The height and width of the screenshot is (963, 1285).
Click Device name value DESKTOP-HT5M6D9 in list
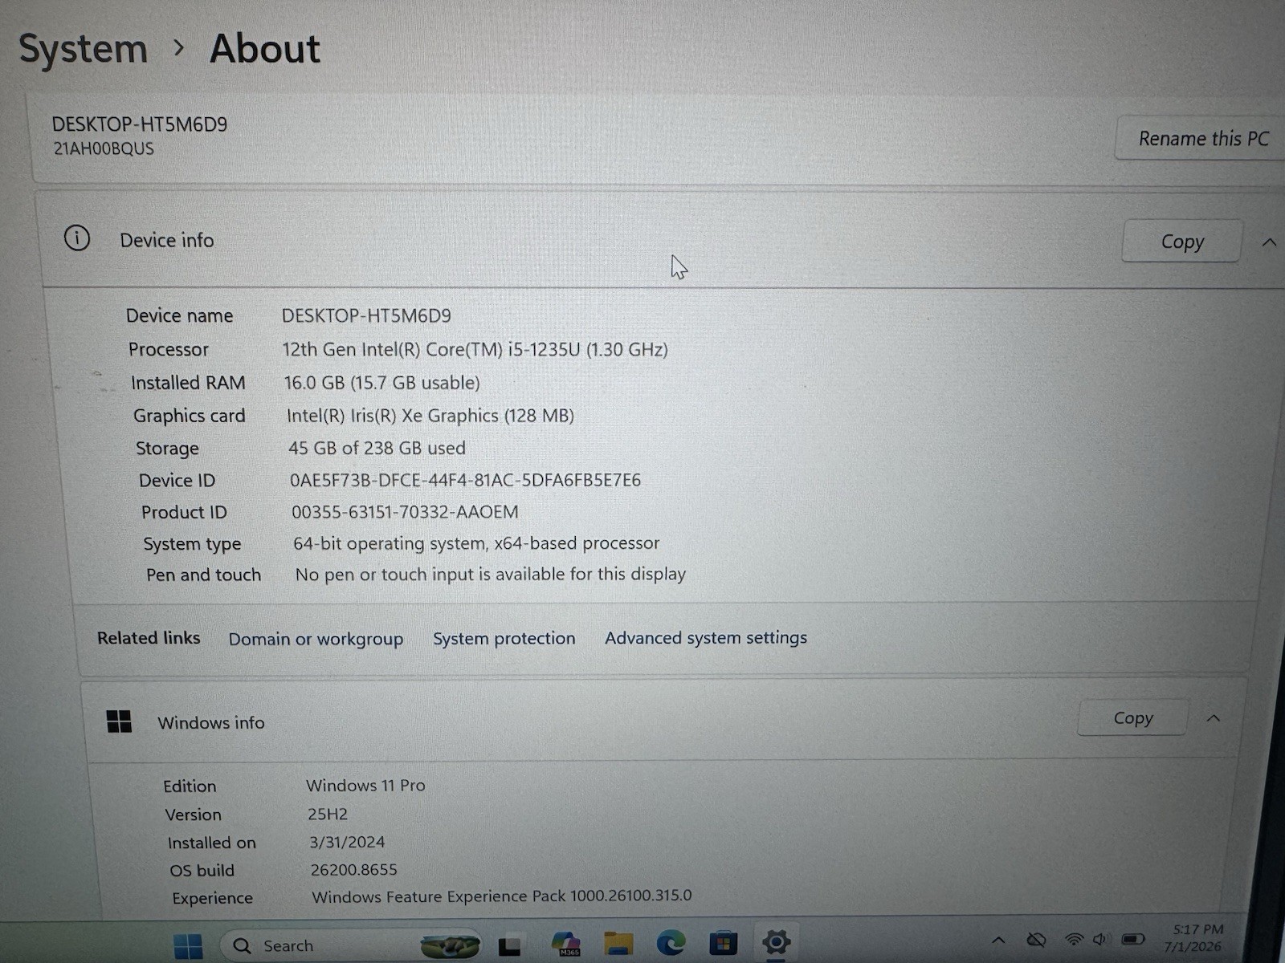coord(366,315)
